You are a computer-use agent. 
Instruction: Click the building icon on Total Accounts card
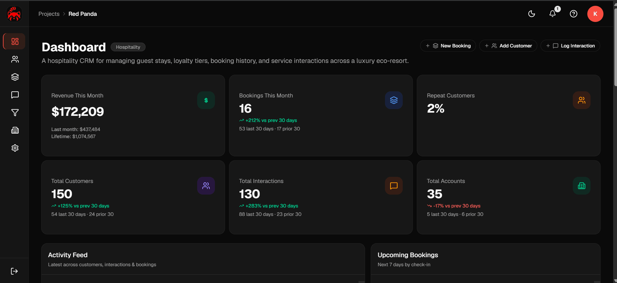click(x=582, y=186)
